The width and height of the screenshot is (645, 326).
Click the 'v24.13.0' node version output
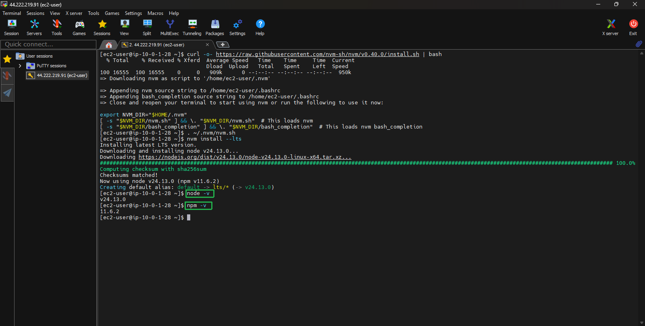click(113, 199)
